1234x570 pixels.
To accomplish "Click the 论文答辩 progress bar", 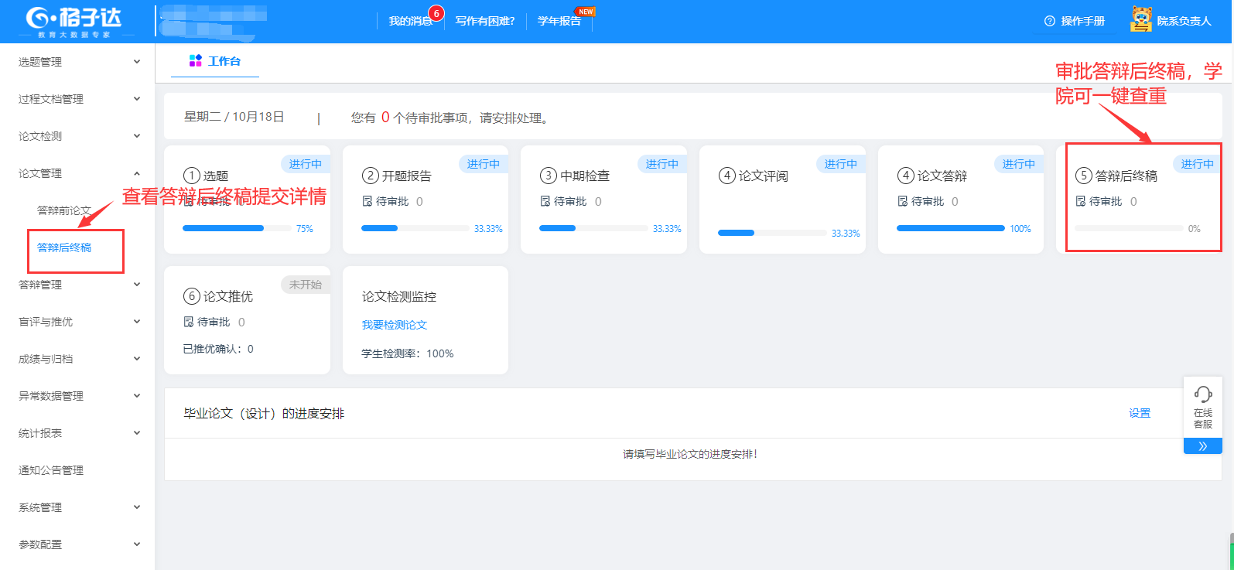I will (x=950, y=228).
